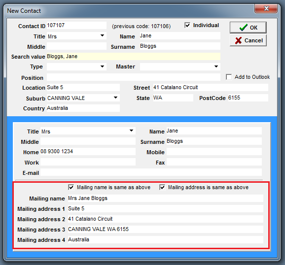Viewport: 285px width, 265px height.
Task: Select the Contact ID field
Action: pos(76,26)
